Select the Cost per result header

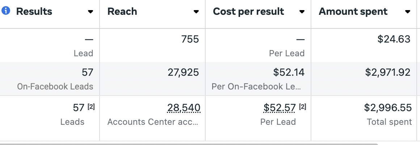point(249,12)
